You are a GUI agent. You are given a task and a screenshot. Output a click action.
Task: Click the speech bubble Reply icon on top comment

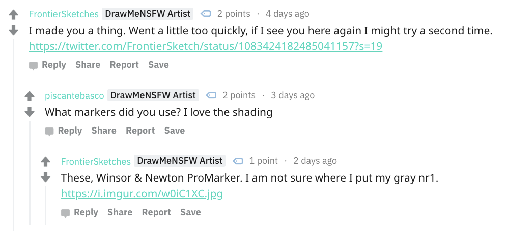click(33, 66)
